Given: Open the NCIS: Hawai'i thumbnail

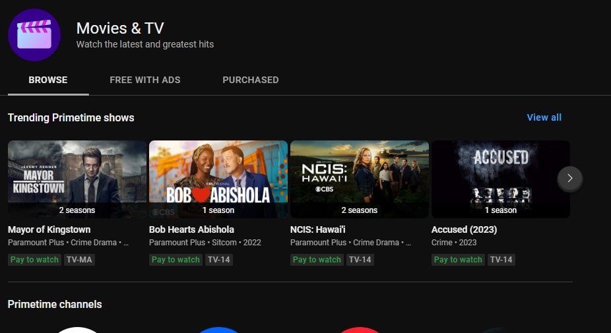Looking at the screenshot, I should (x=359, y=179).
